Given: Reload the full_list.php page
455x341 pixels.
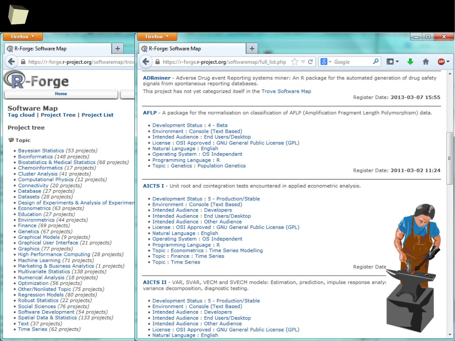Looking at the screenshot, I should click(310, 62).
